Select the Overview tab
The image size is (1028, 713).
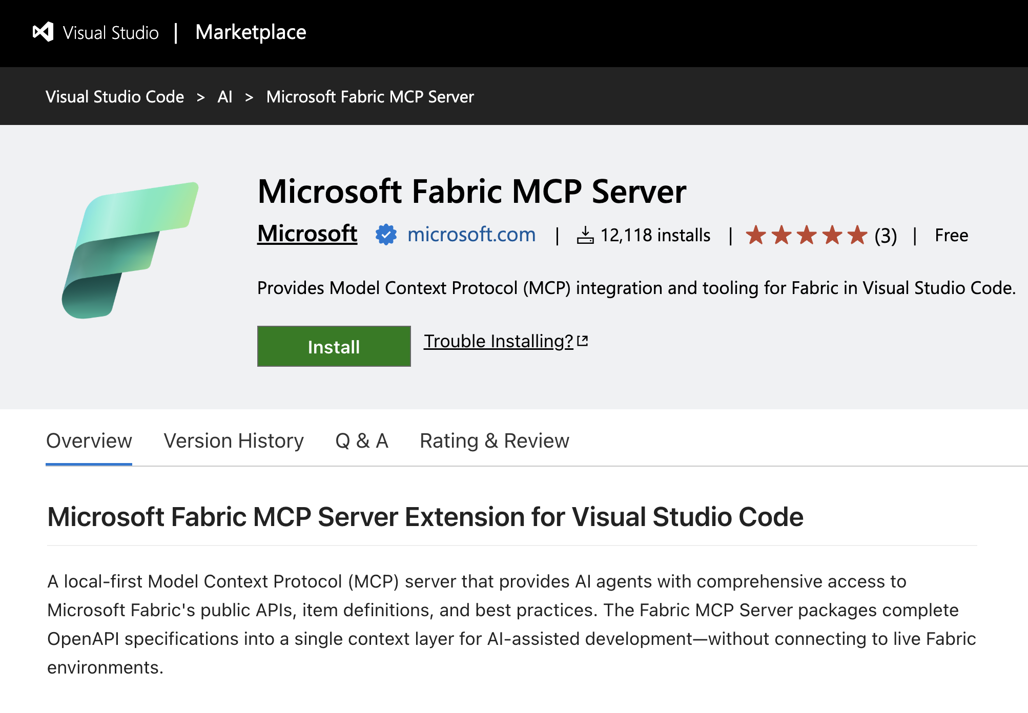88,441
